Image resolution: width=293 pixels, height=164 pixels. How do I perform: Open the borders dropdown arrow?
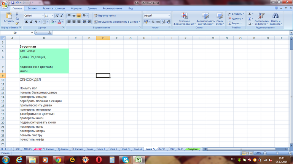tap(48, 22)
